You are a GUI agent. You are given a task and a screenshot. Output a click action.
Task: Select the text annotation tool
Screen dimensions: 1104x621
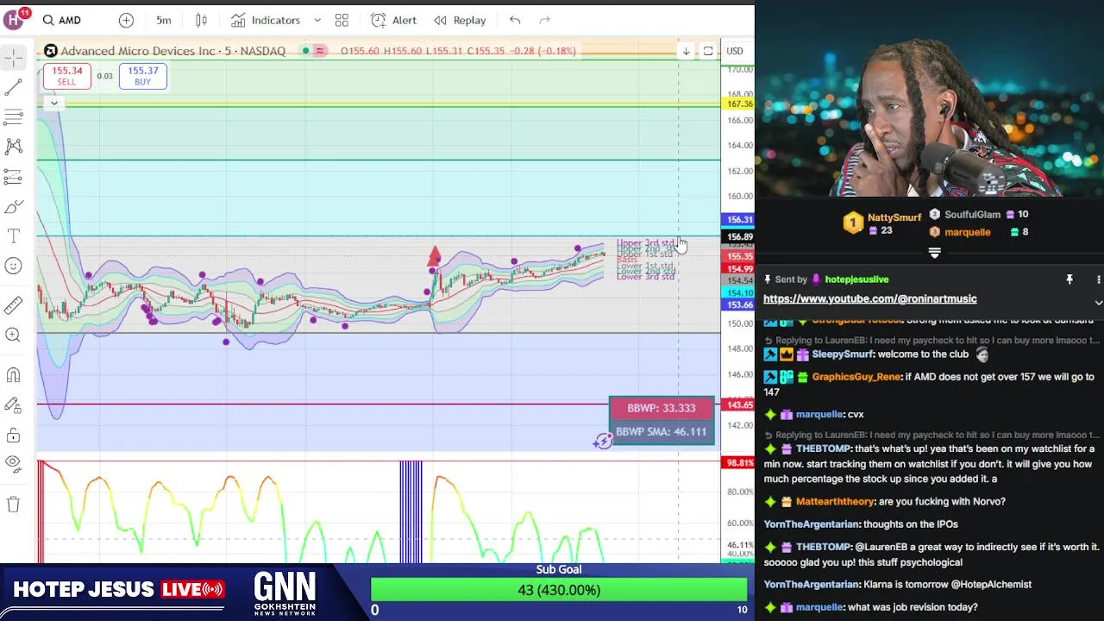point(13,236)
